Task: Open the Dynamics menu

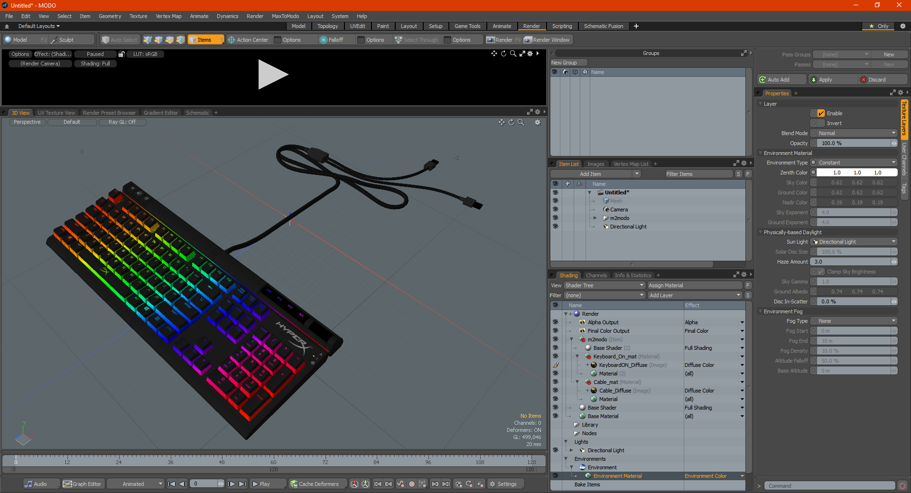Action: pos(227,16)
